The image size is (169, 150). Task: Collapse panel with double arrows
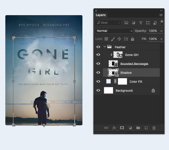pos(161,11)
